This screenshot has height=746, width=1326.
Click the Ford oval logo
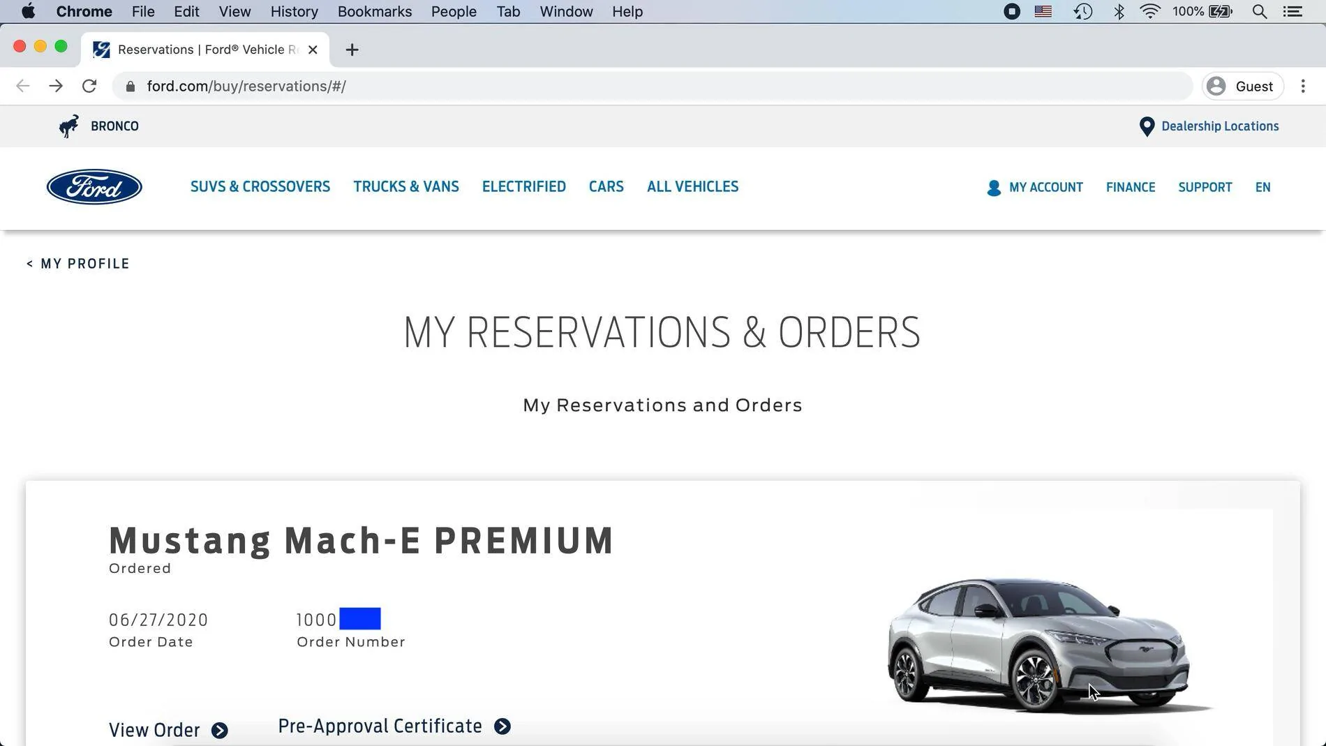click(94, 187)
